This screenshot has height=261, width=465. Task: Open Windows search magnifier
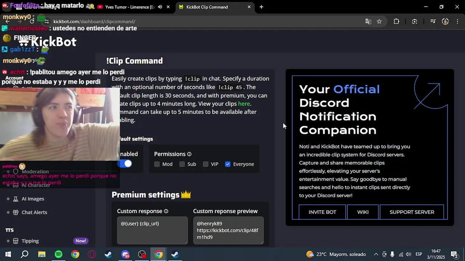[25, 254]
